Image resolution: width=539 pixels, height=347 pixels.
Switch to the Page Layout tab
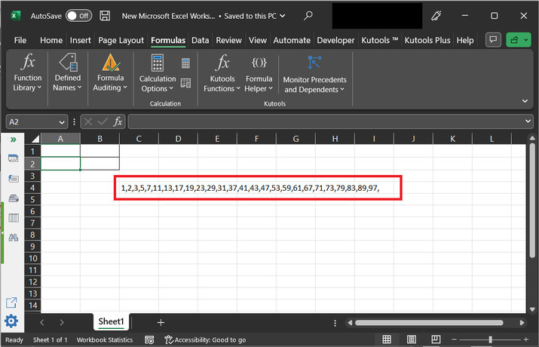pyautogui.click(x=121, y=40)
